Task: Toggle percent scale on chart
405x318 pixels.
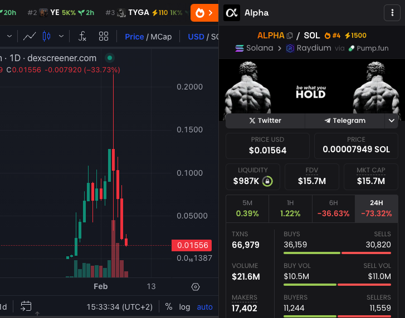Action: pos(169,307)
